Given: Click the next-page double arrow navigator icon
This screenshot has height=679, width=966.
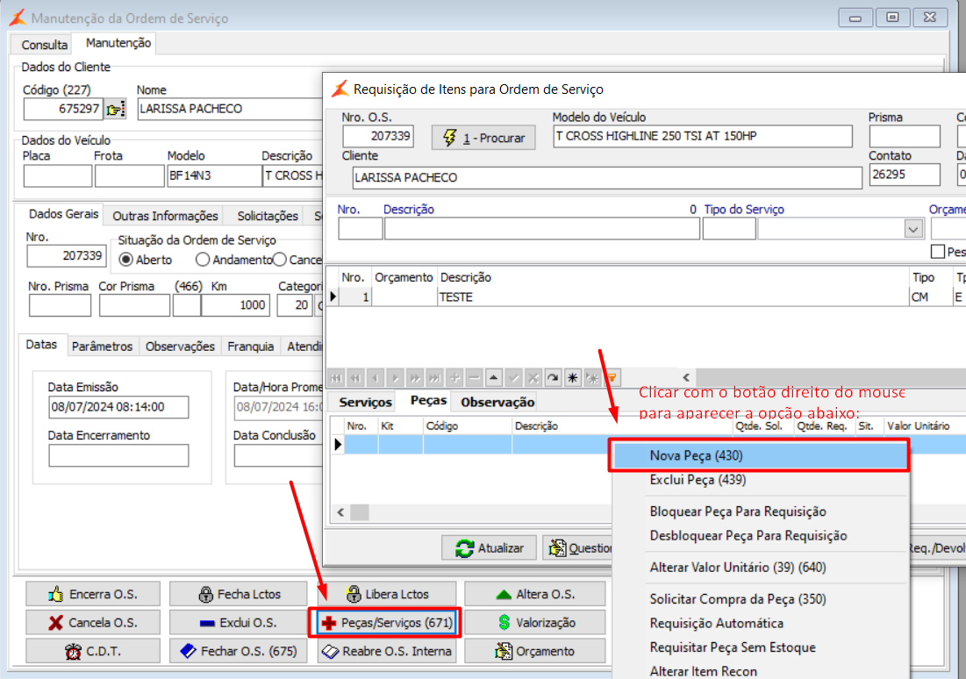Looking at the screenshot, I should click(415, 378).
